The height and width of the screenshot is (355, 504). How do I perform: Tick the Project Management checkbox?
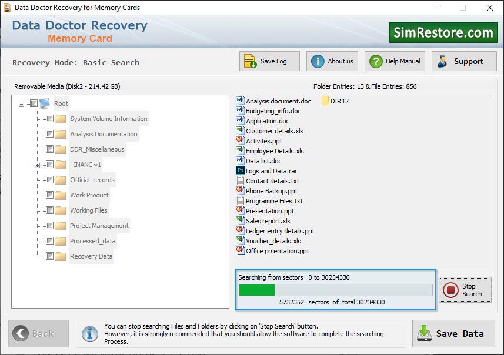pos(49,226)
